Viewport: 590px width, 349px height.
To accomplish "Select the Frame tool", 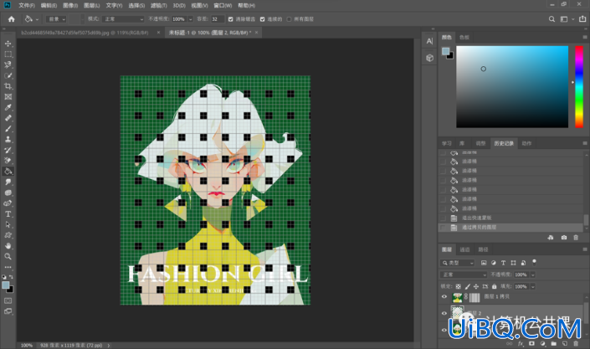I will (8, 97).
